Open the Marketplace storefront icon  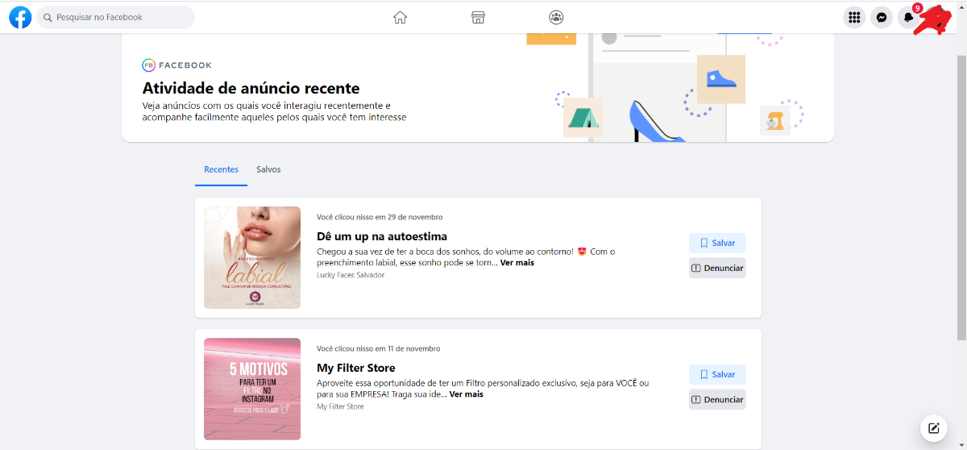(478, 17)
